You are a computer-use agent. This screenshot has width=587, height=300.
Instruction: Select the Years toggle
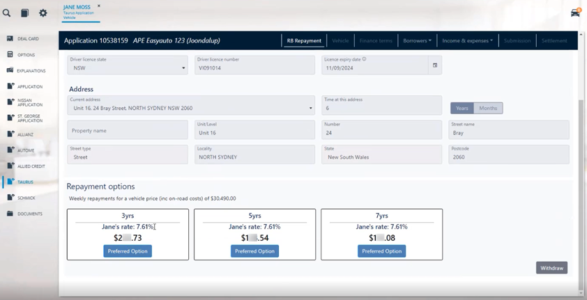[x=462, y=108]
